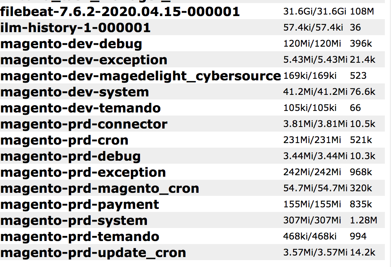Click the 31.6Gi/31.6Gi size value
Screen dimensions: 391x267
314,11
